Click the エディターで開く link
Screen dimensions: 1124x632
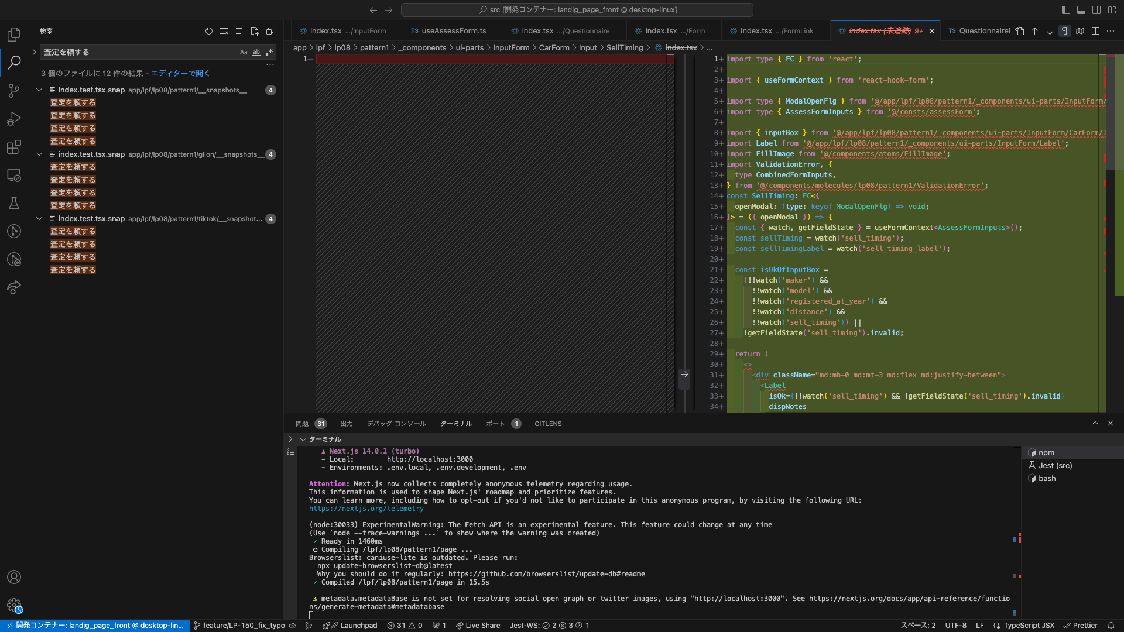click(x=180, y=73)
